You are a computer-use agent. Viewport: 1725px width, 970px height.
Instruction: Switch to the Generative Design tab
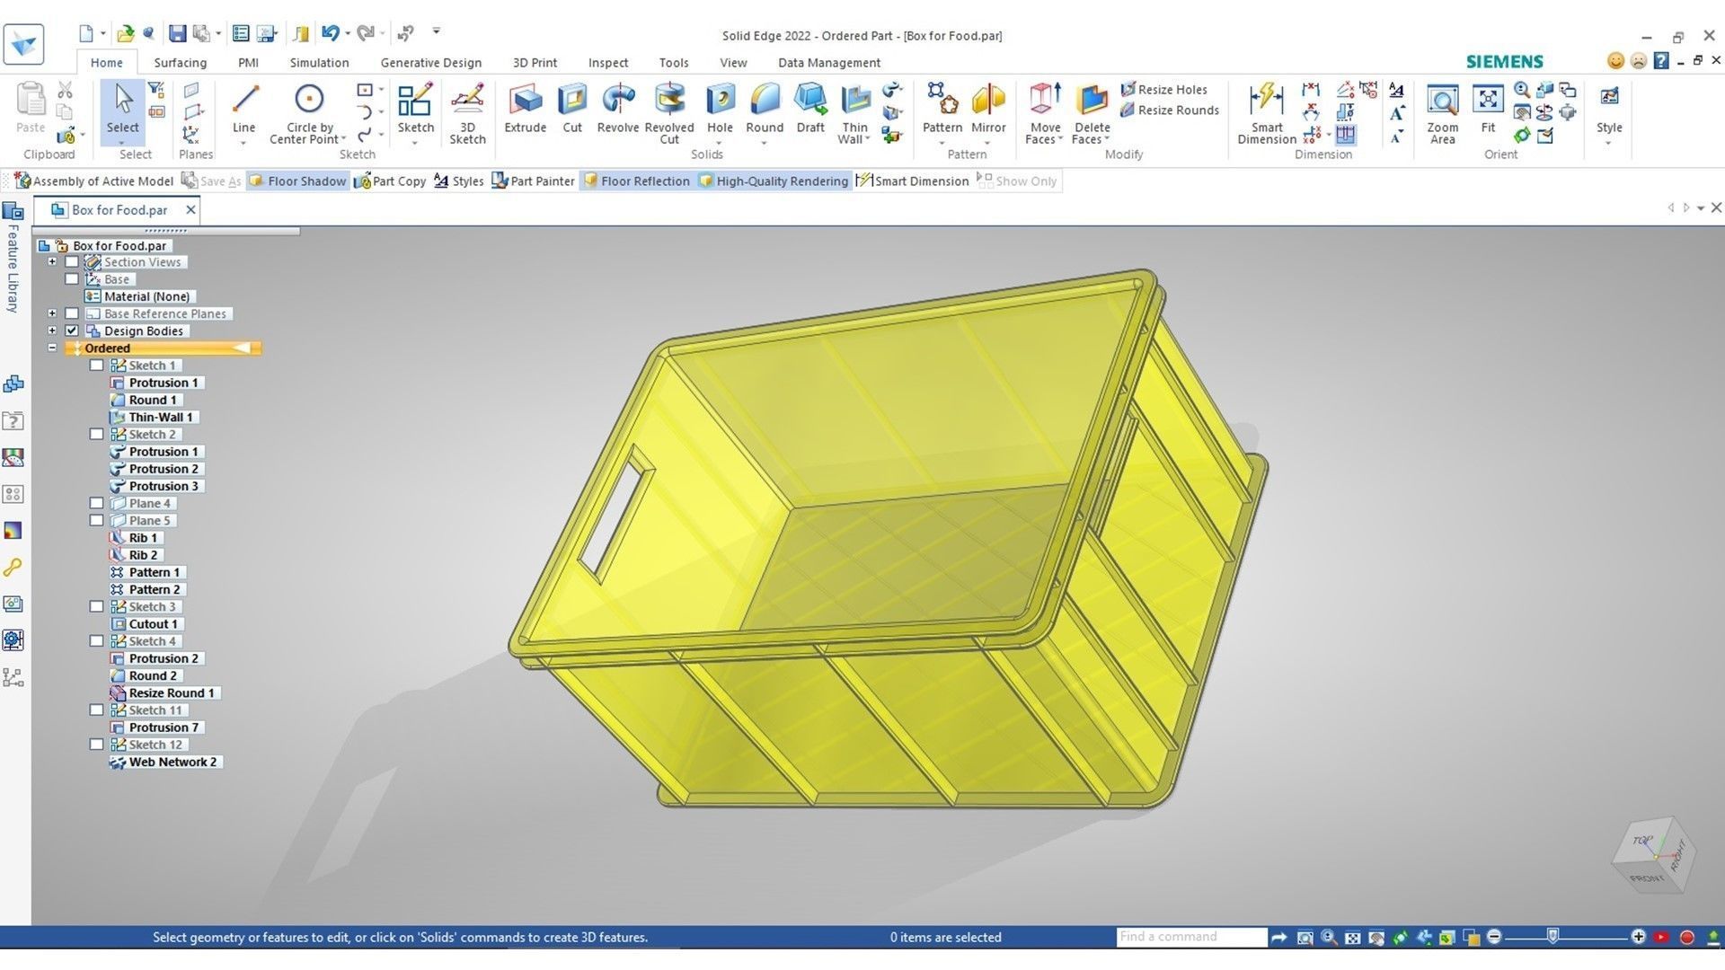pos(430,63)
